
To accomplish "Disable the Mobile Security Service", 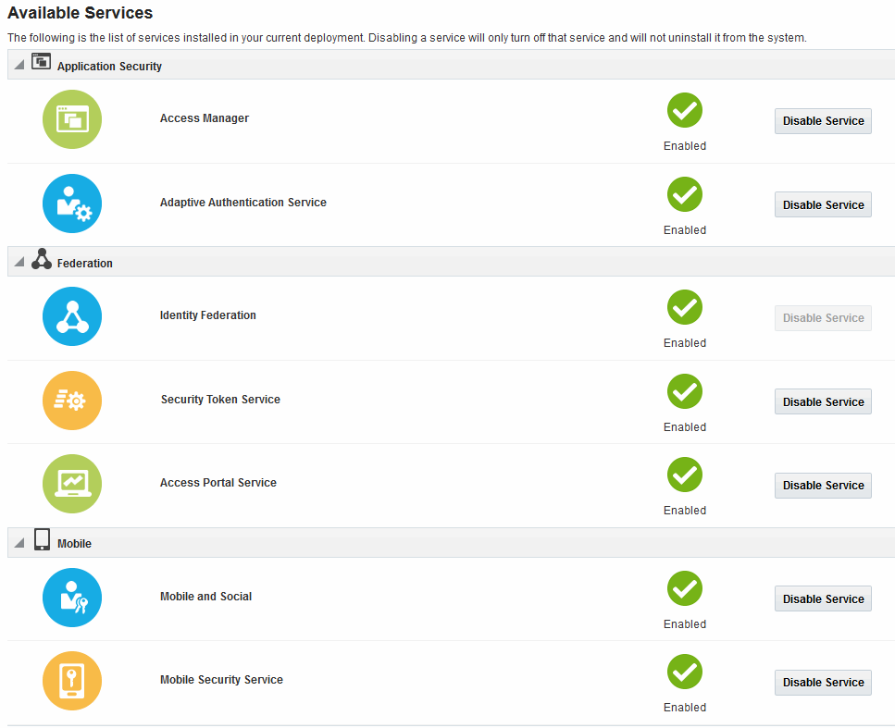I will pos(823,683).
